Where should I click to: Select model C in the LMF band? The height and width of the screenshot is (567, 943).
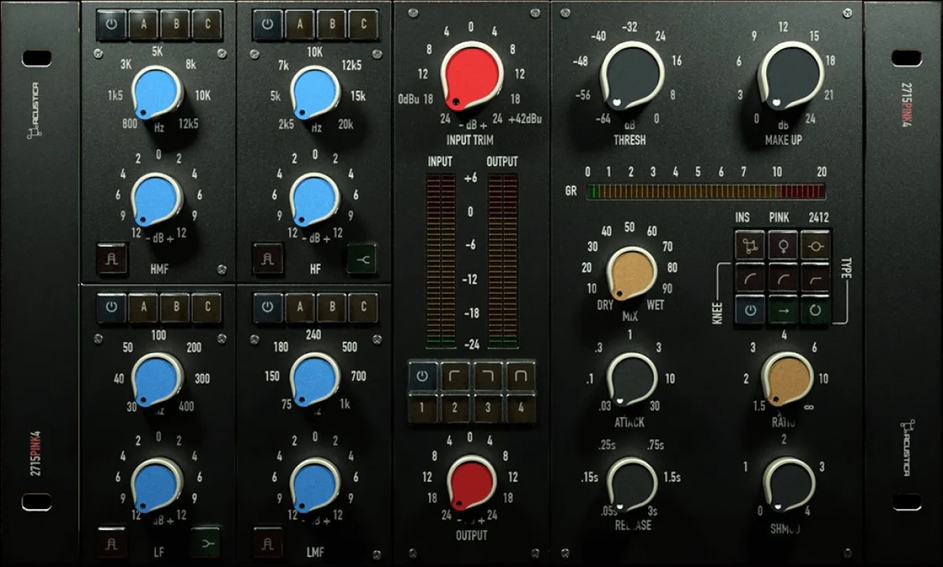coord(364,307)
